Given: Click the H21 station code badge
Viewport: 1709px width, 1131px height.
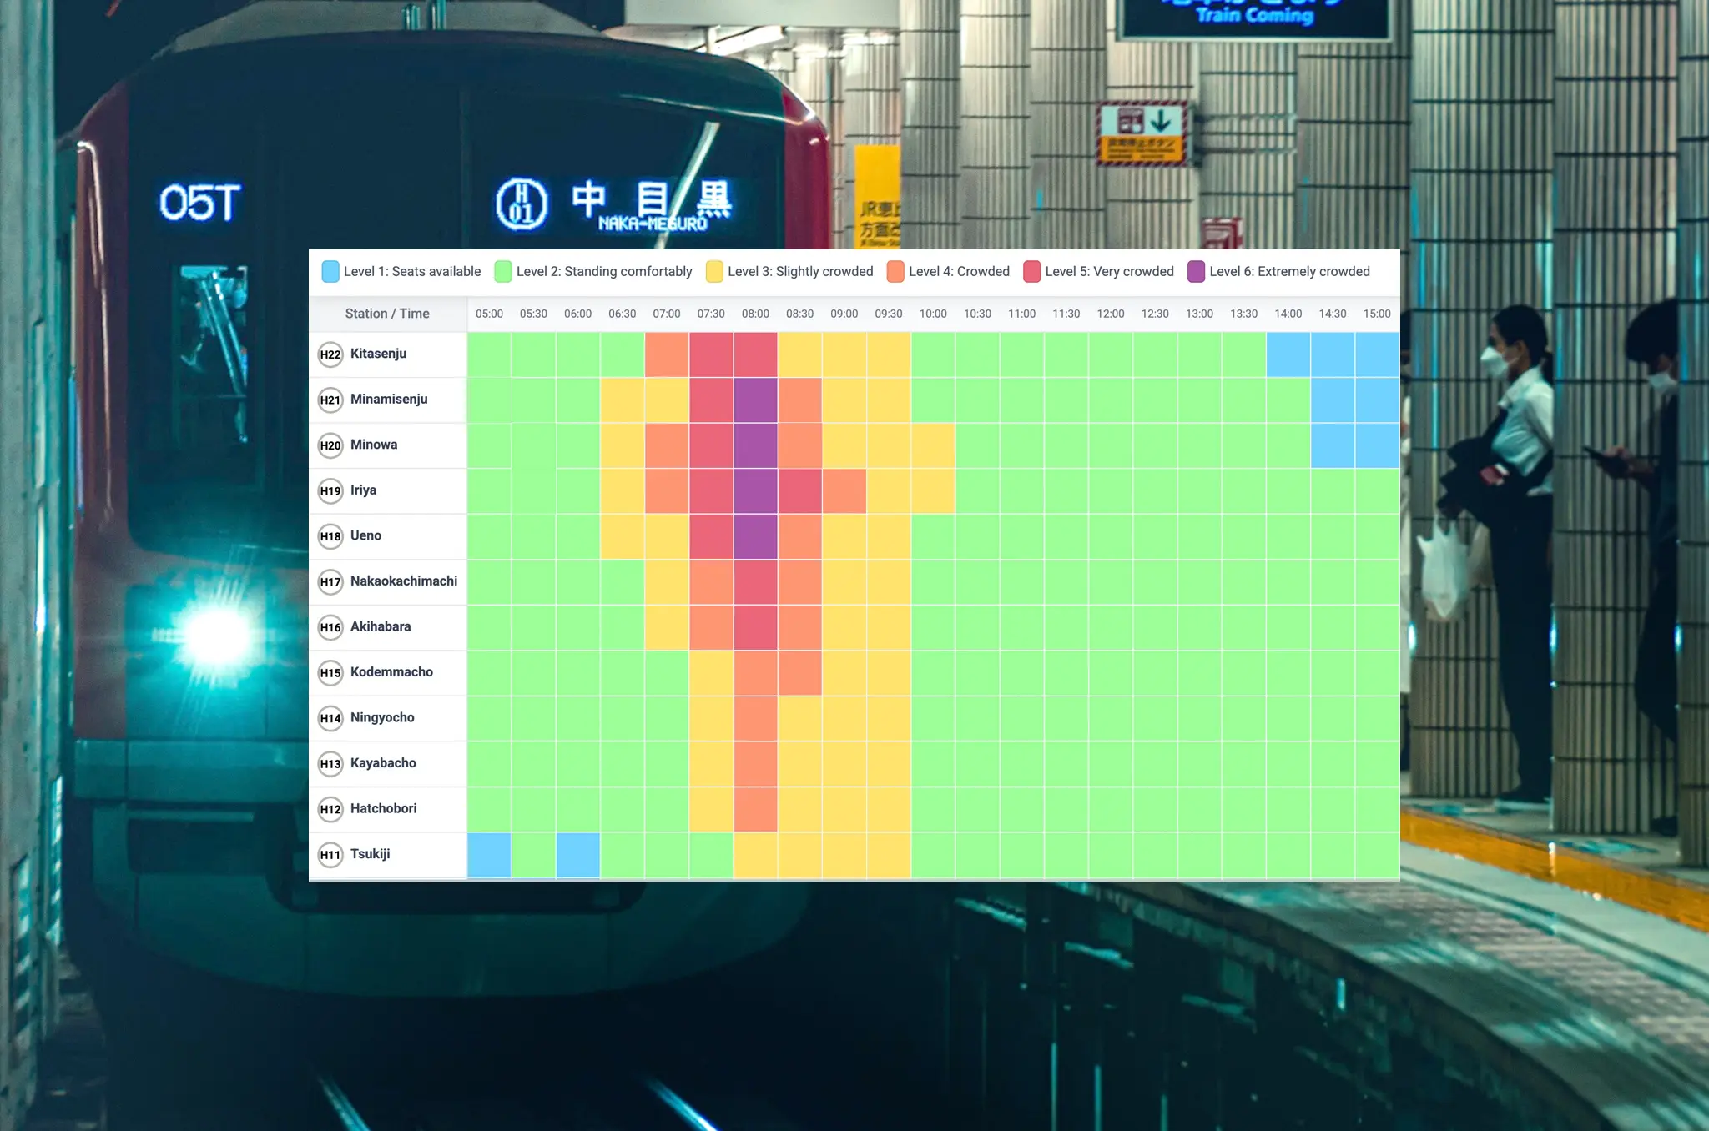Looking at the screenshot, I should [330, 400].
